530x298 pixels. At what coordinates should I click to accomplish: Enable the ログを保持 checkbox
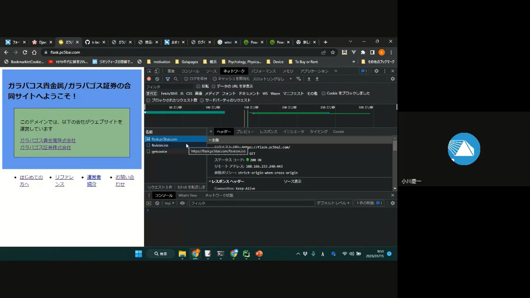(x=186, y=79)
